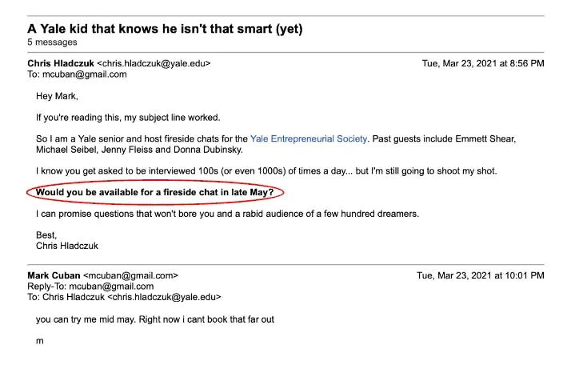Click the email subject about a Yale kid

click(x=165, y=29)
